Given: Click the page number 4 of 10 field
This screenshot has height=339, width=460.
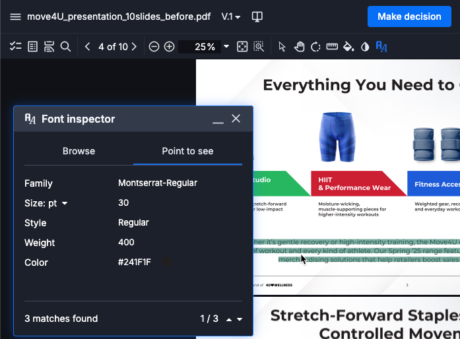Looking at the screenshot, I should [x=113, y=47].
